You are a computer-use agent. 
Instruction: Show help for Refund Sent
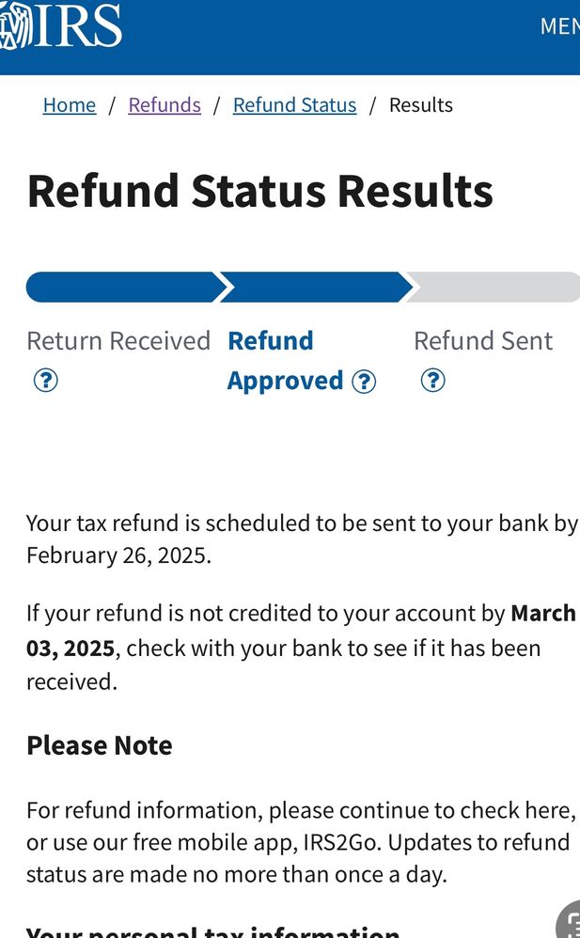(432, 381)
